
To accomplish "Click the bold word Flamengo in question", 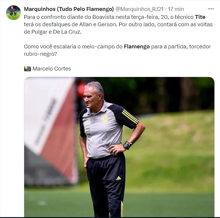I will (137, 47).
